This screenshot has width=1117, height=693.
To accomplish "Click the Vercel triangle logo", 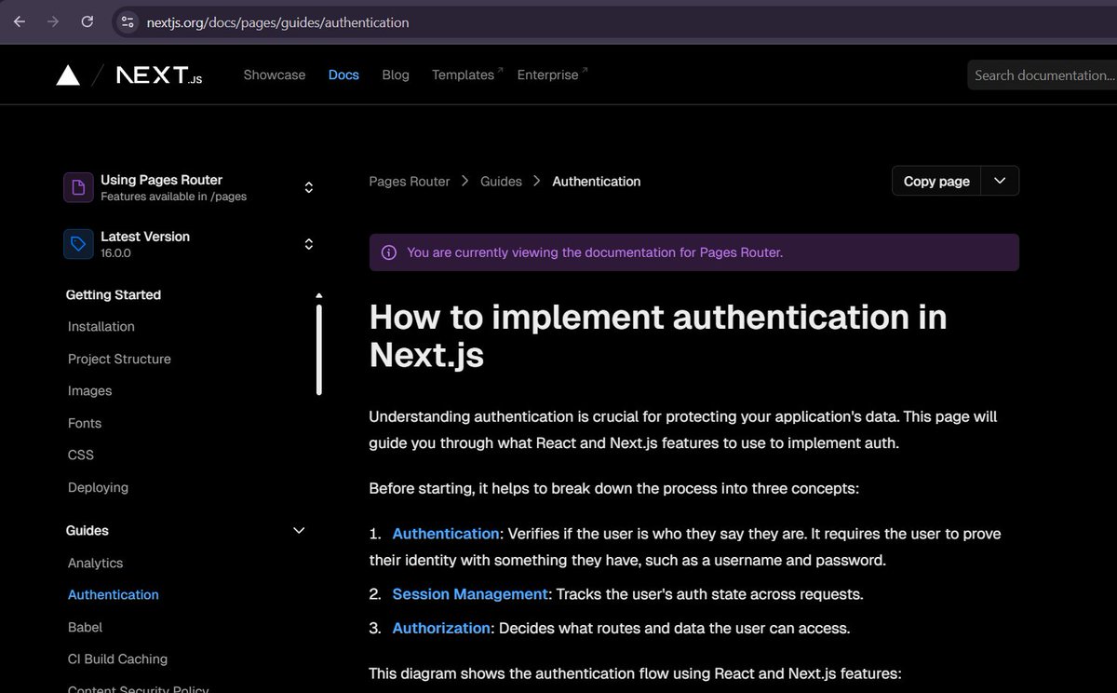I will pyautogui.click(x=68, y=75).
